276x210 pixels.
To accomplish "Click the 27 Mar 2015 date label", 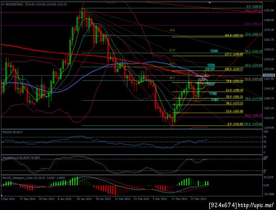I will coord(199,199).
